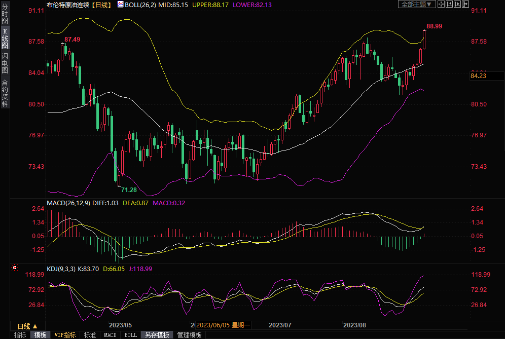The height and width of the screenshot is (339, 505).
Task: Open the 合约资料 sidebar tab
Action: tap(5, 93)
